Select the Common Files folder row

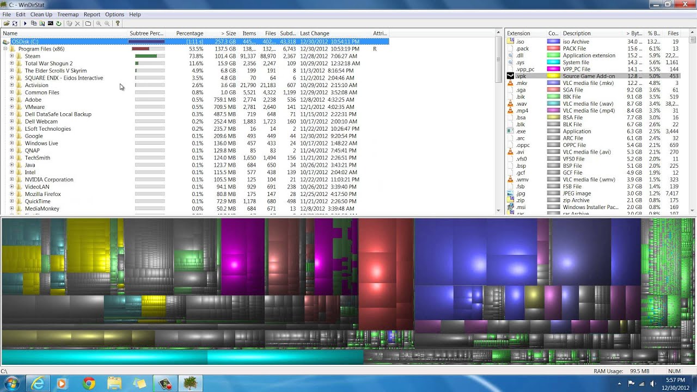pyautogui.click(x=195, y=93)
